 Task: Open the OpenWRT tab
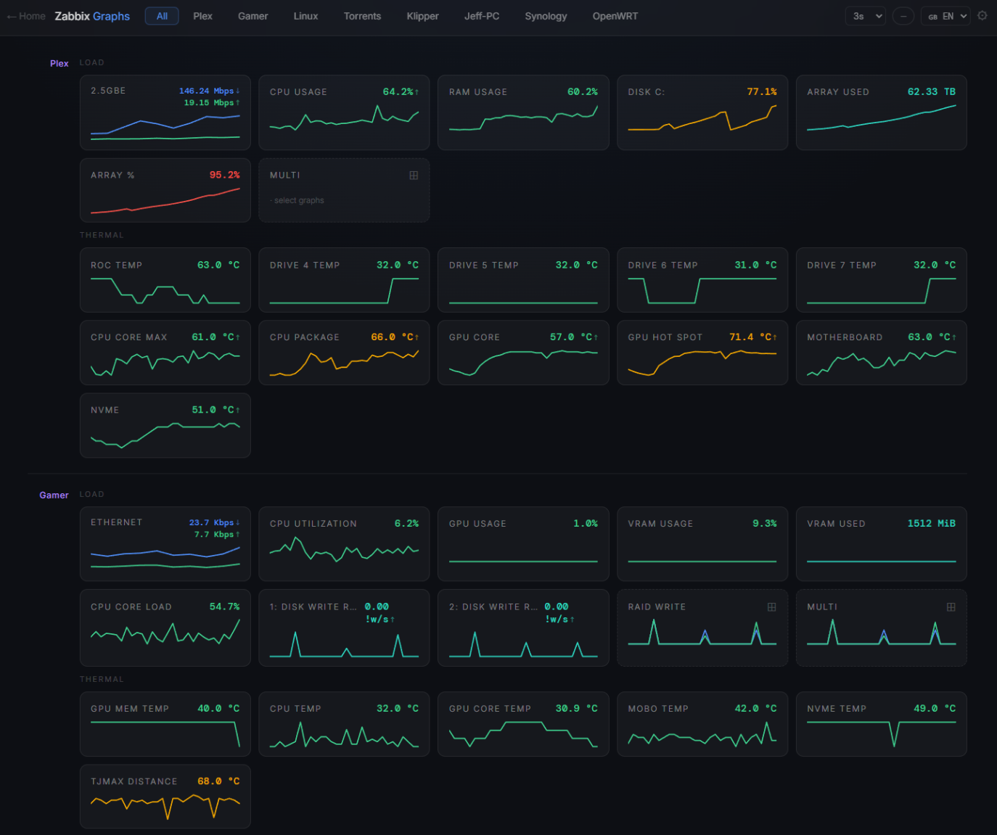tap(615, 16)
